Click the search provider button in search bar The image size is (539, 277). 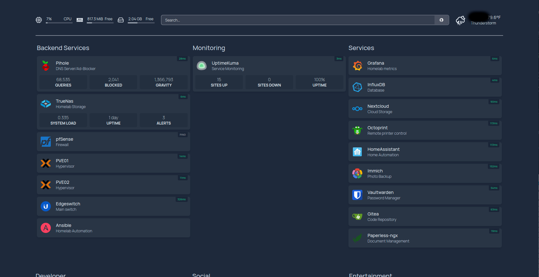tap(441, 20)
